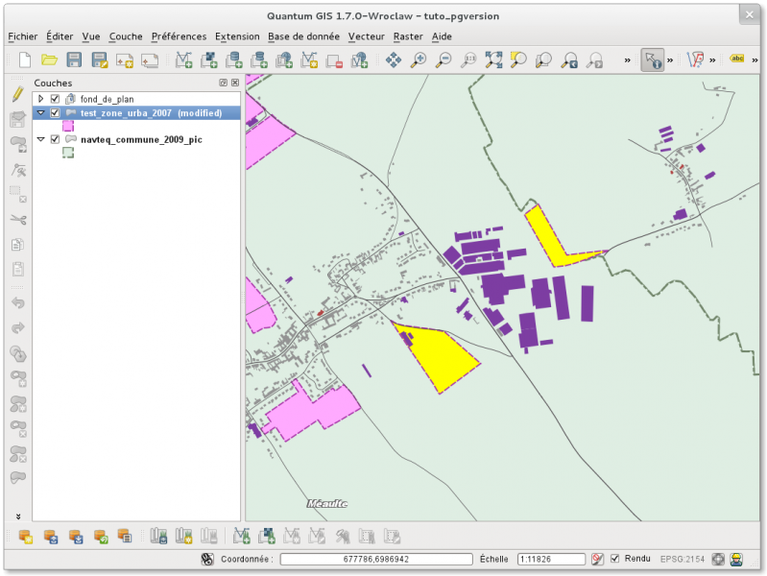Click the Open Project folder icon

click(49, 60)
